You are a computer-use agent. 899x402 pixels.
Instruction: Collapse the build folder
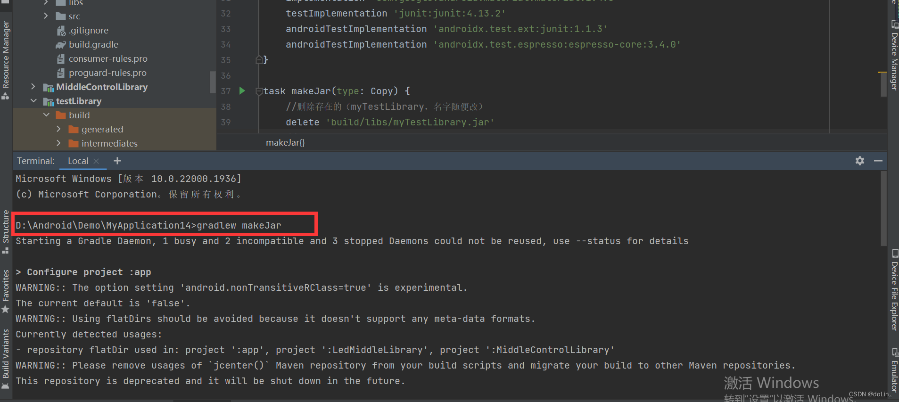[x=46, y=115]
